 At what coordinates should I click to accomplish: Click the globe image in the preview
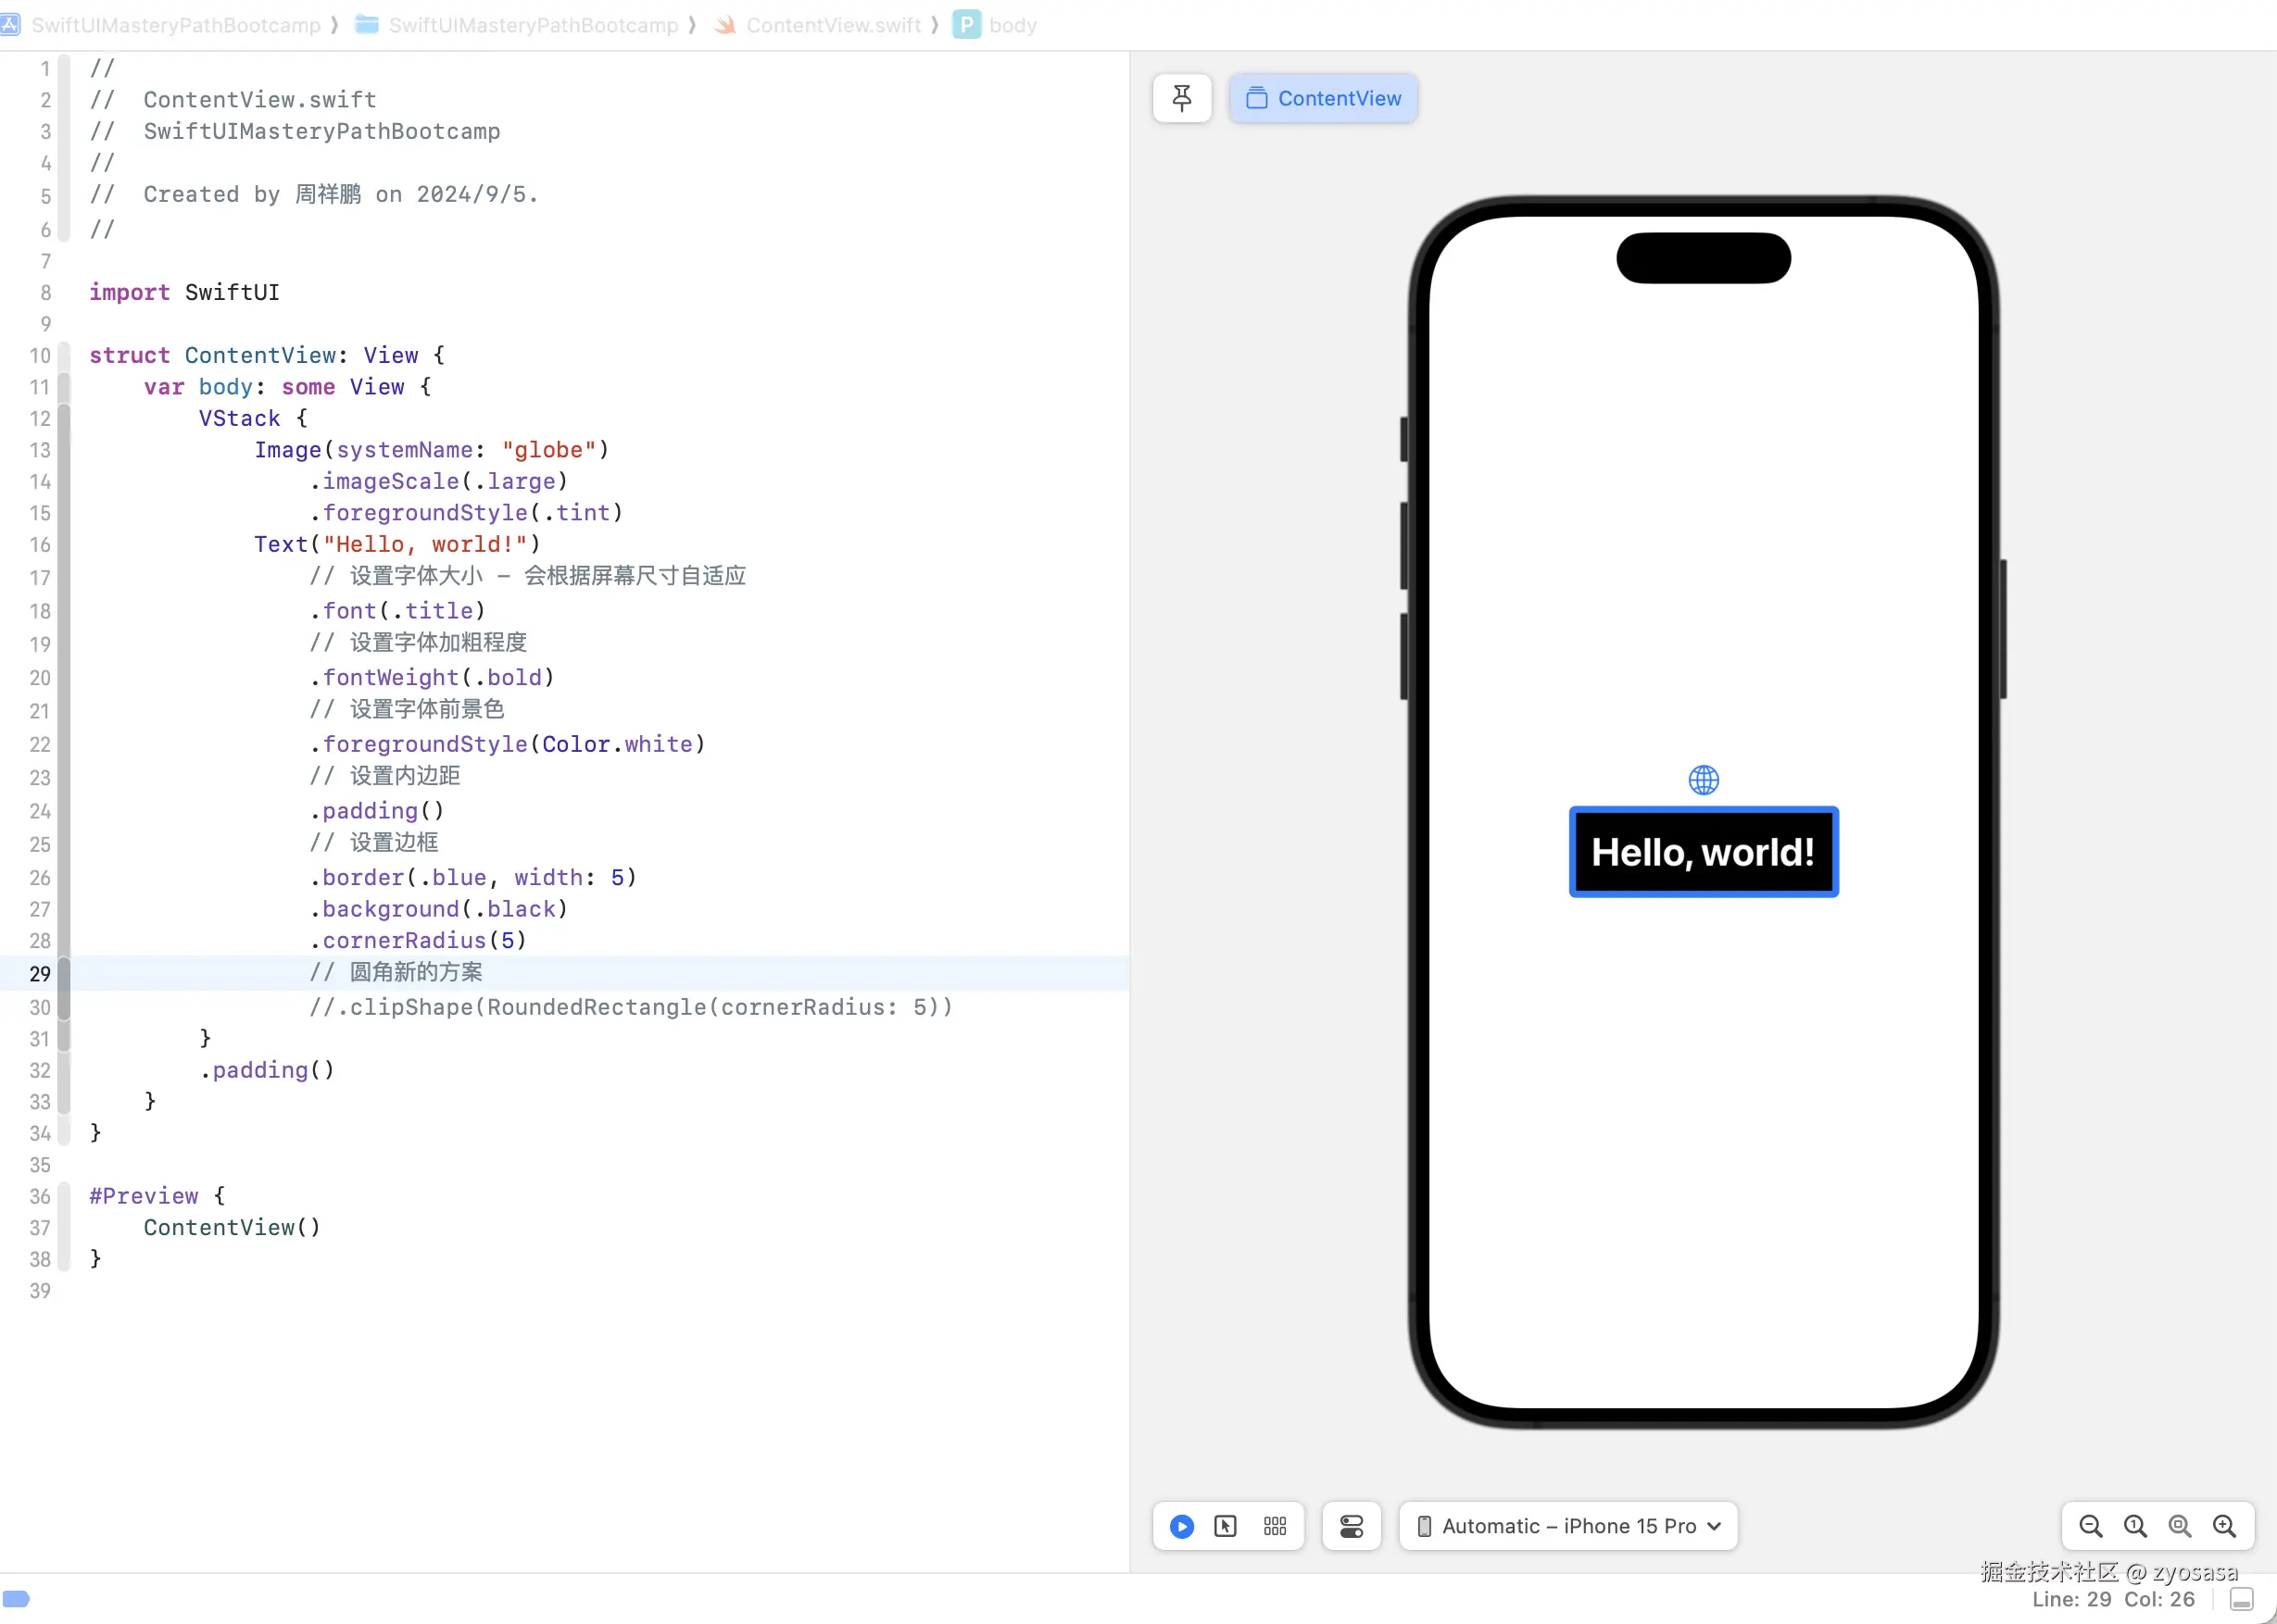click(x=1703, y=780)
